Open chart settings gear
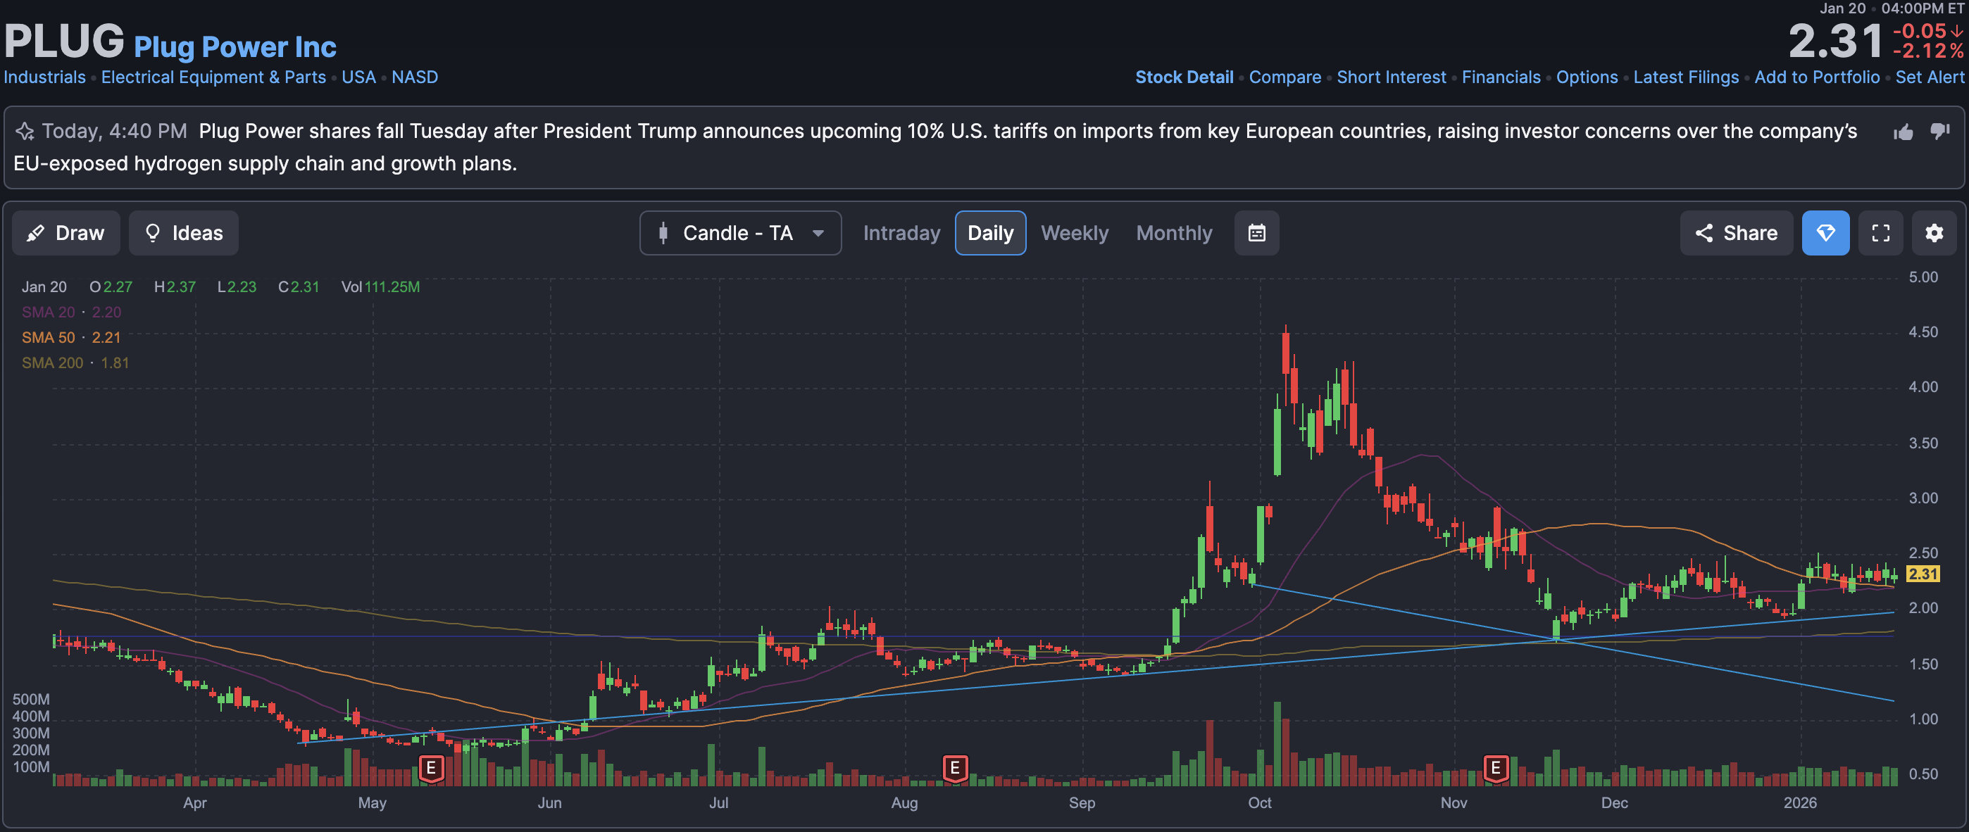The height and width of the screenshot is (832, 1969). pos(1933,233)
